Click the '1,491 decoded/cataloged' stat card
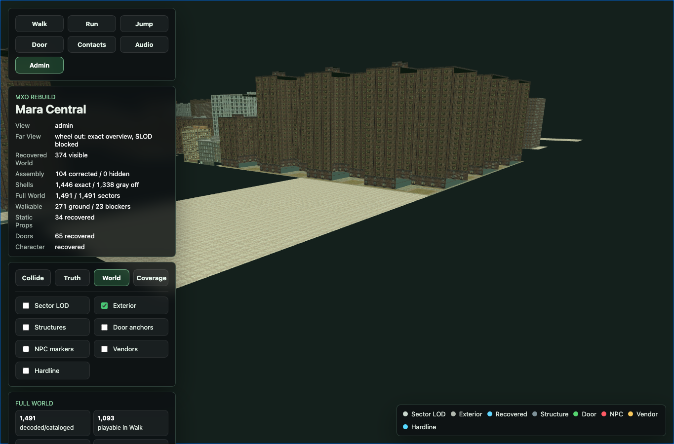 (x=53, y=423)
